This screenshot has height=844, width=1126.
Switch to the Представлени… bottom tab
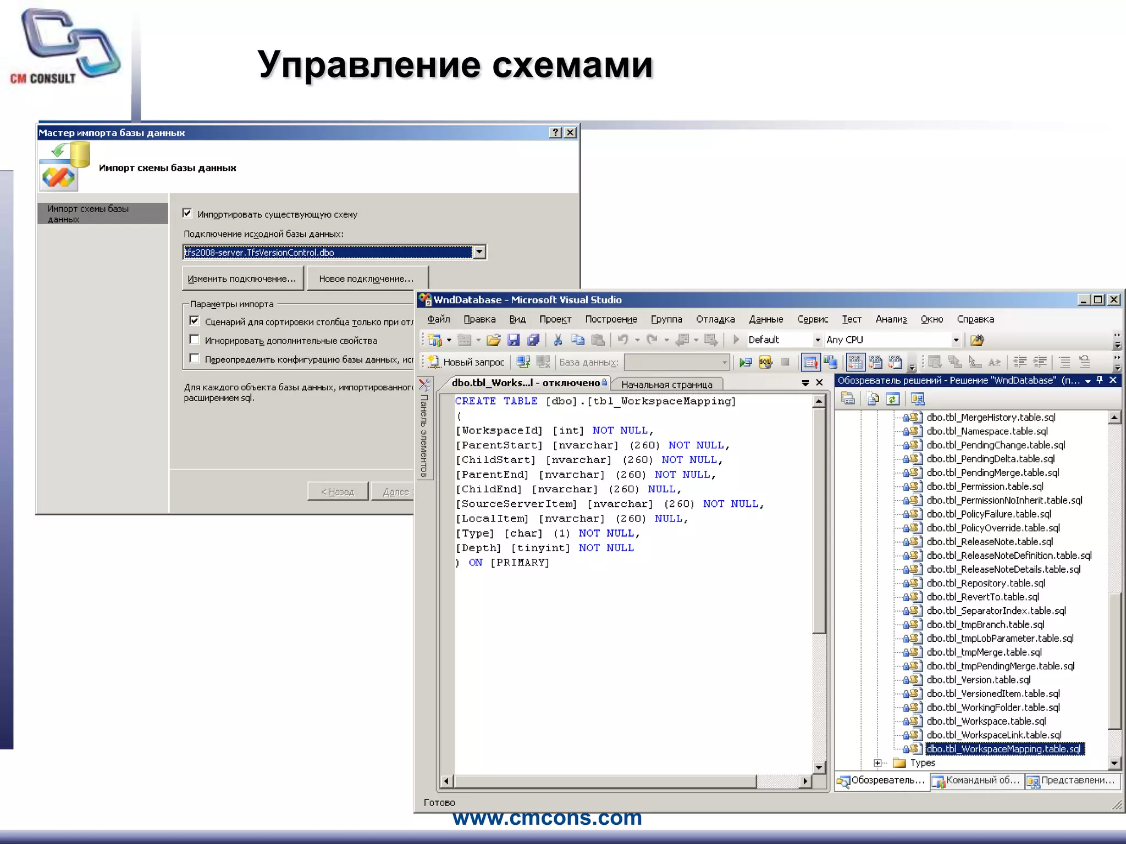(x=1072, y=781)
